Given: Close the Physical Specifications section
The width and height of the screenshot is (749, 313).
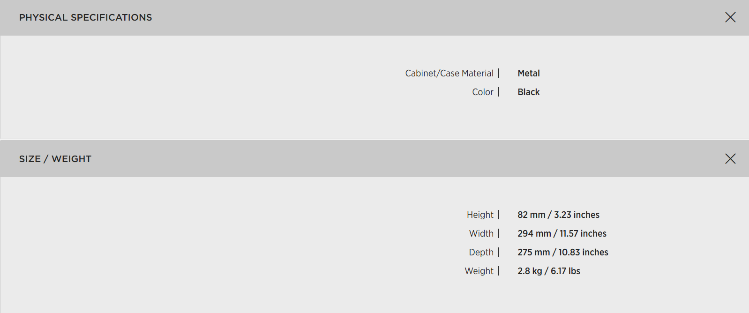Looking at the screenshot, I should coord(730,17).
